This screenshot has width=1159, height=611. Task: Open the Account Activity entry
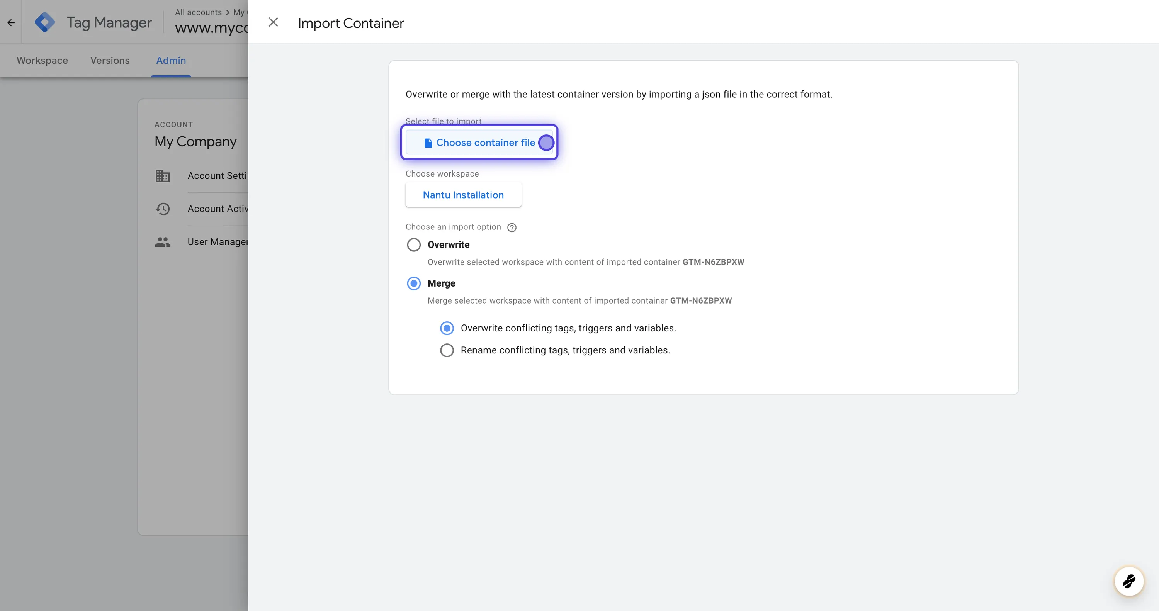tap(218, 209)
